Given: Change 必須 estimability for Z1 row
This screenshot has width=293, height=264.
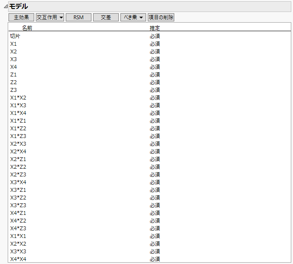Looking at the screenshot, I should pos(155,75).
